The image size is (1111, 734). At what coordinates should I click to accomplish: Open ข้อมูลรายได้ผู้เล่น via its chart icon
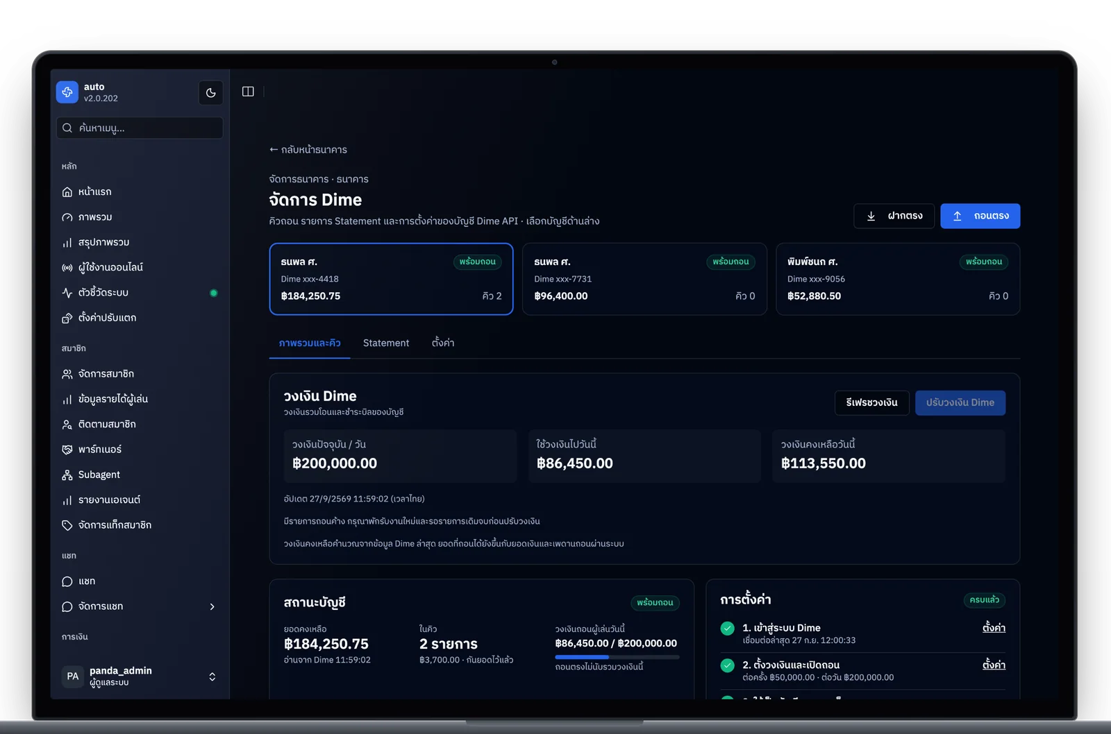tap(67, 400)
